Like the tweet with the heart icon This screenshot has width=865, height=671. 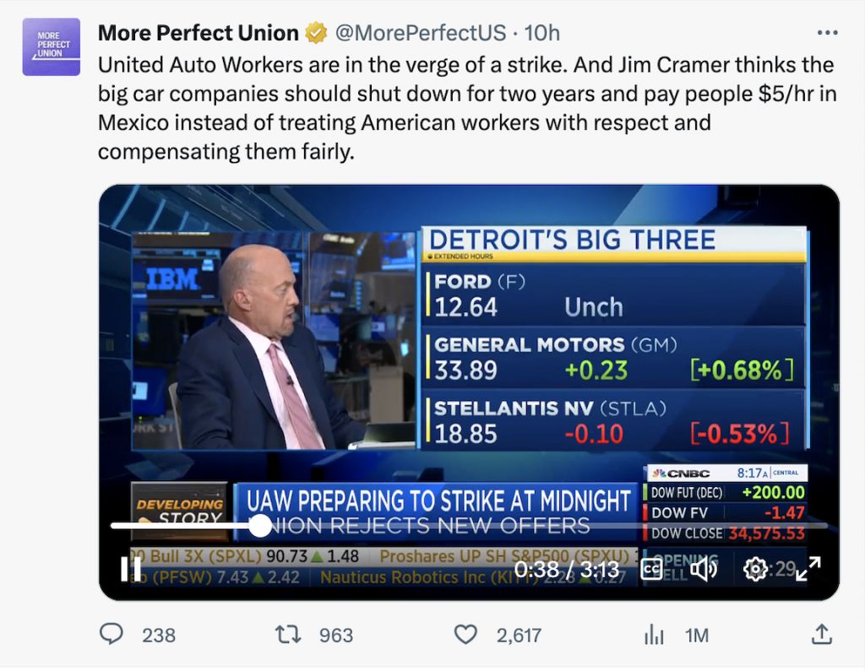(466, 635)
